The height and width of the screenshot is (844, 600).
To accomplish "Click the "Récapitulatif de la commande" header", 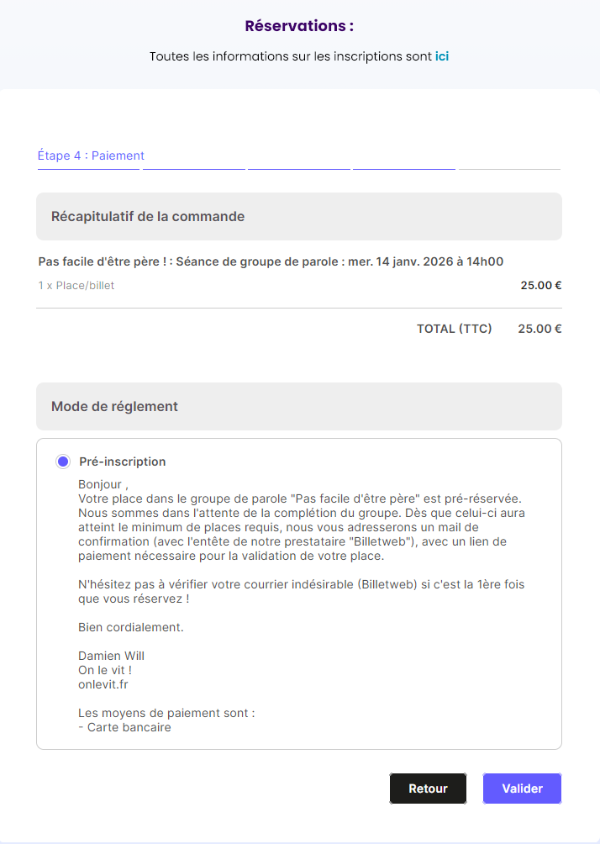I will (x=148, y=217).
